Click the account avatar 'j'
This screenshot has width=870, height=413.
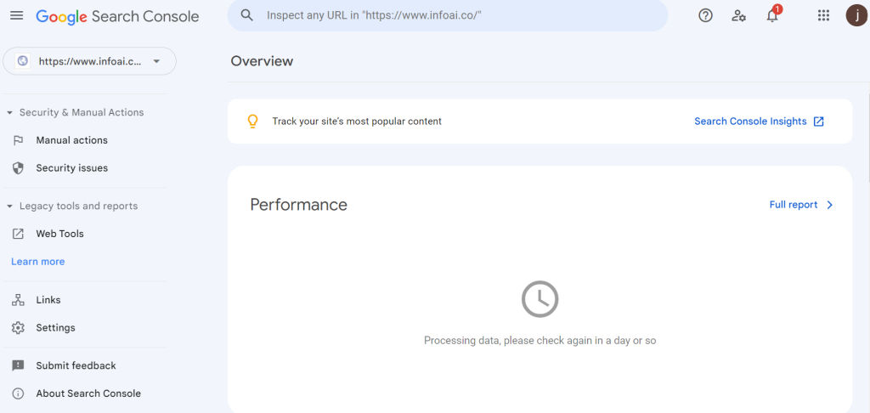click(856, 15)
